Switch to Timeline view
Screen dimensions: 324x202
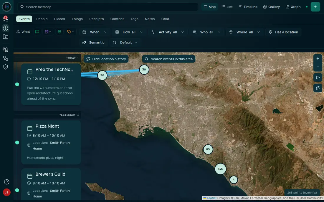pyautogui.click(x=248, y=7)
